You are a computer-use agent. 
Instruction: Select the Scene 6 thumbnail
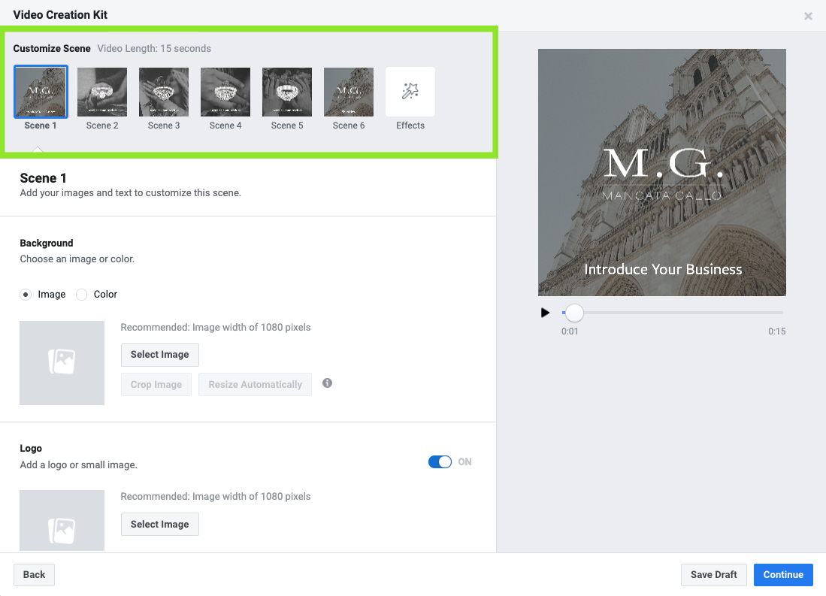pyautogui.click(x=348, y=92)
